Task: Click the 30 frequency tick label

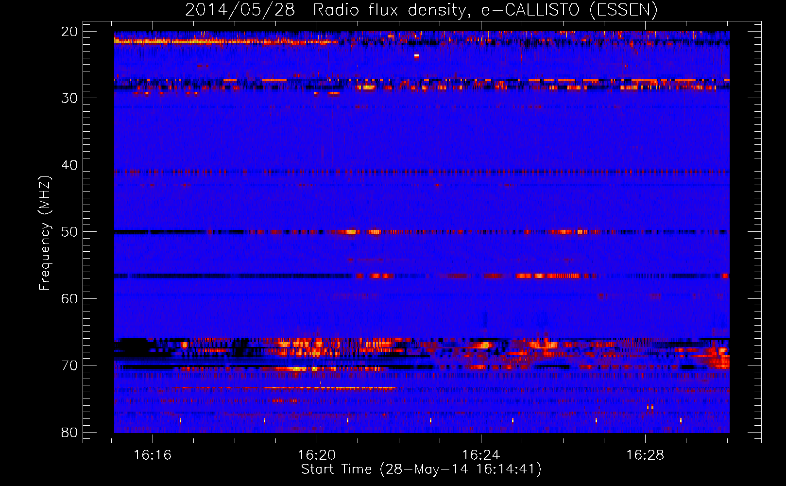Action: [x=69, y=98]
